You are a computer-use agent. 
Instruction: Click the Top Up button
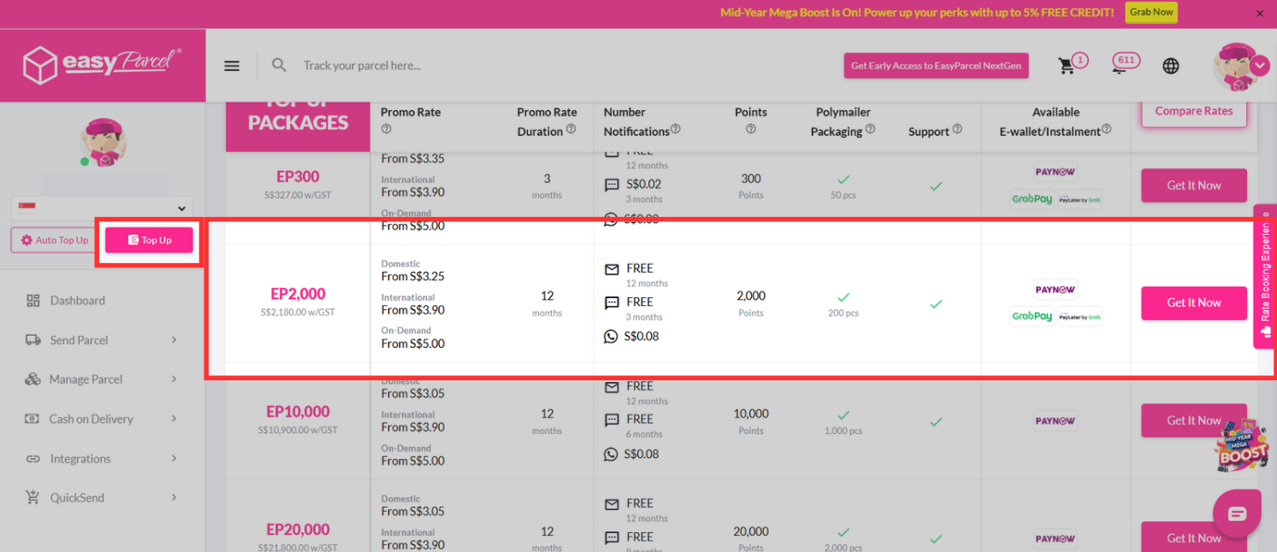click(149, 240)
